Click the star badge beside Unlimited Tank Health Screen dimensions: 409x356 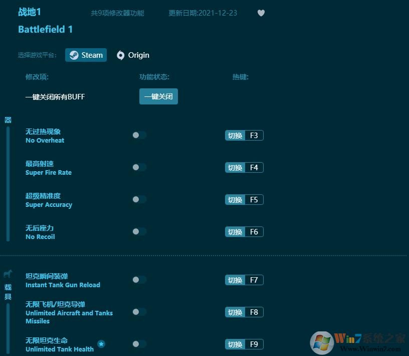[x=101, y=344]
